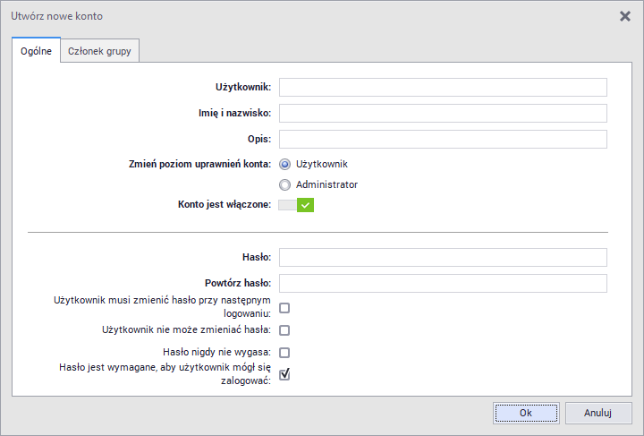Uncheck password required to log in checkbox
The image size is (644, 436).
(284, 374)
